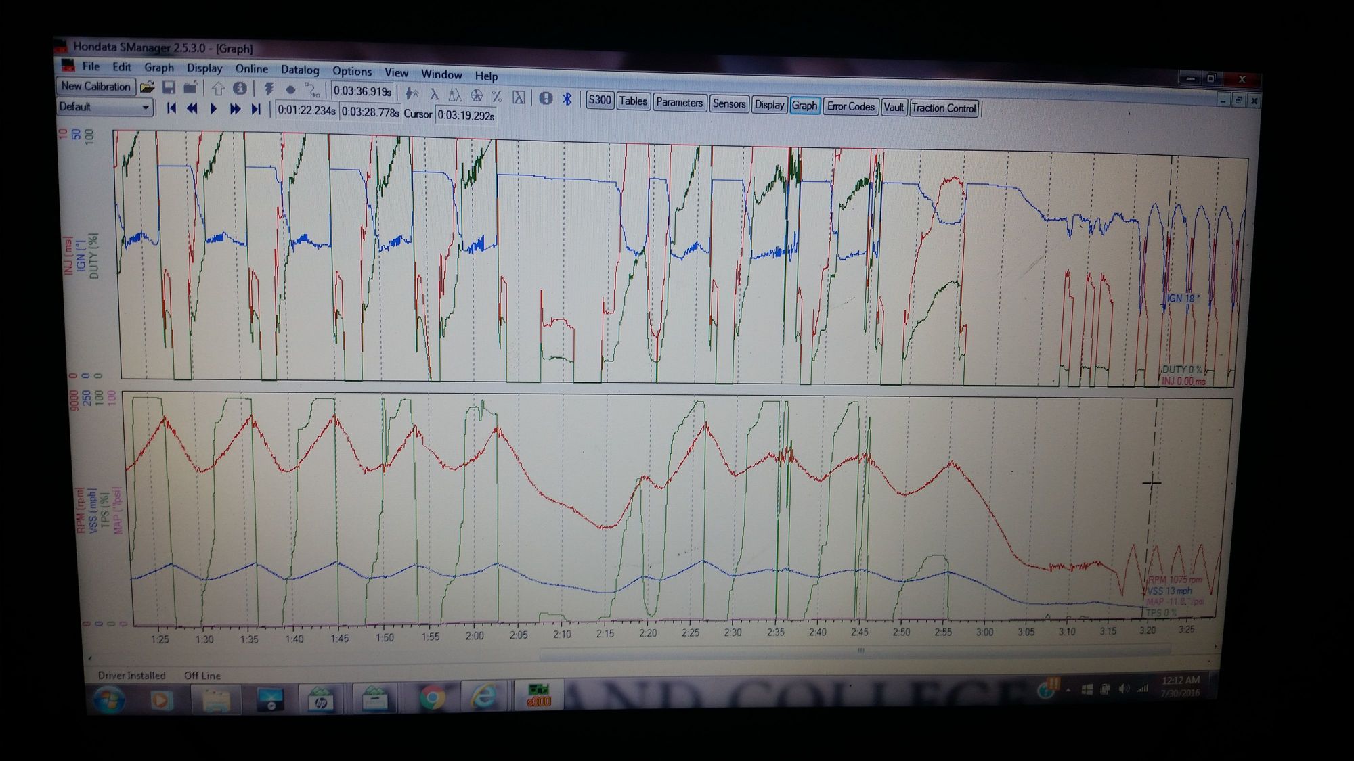Click the lambda toolbar icon
Viewport: 1354px width, 761px height.
click(x=434, y=95)
